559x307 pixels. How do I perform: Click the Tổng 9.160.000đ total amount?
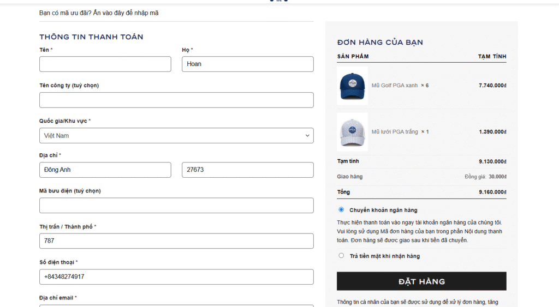tap(492, 192)
